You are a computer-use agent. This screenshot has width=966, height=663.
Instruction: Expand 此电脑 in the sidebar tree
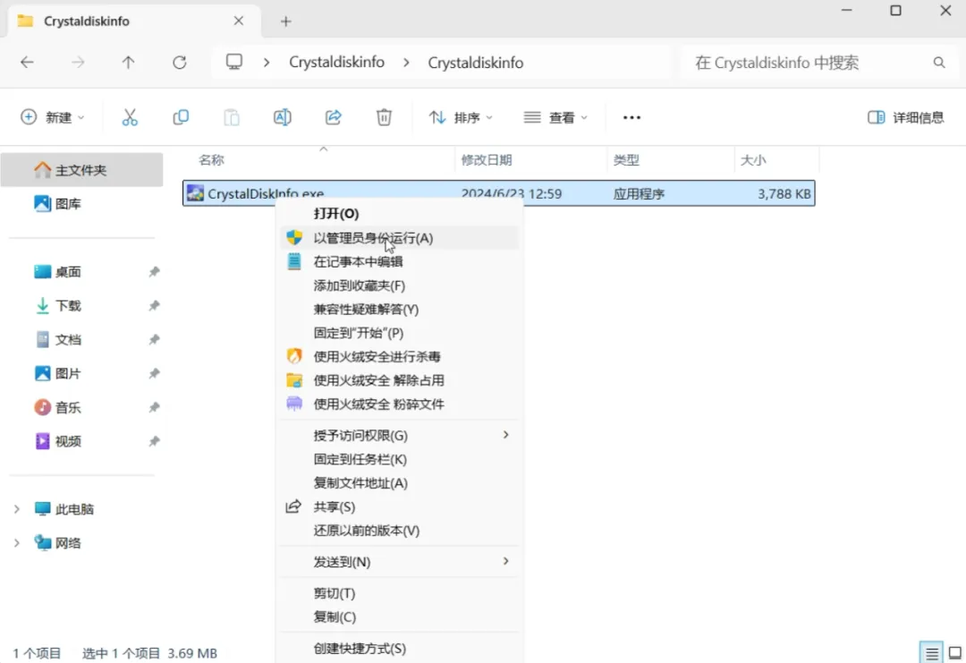[17, 509]
